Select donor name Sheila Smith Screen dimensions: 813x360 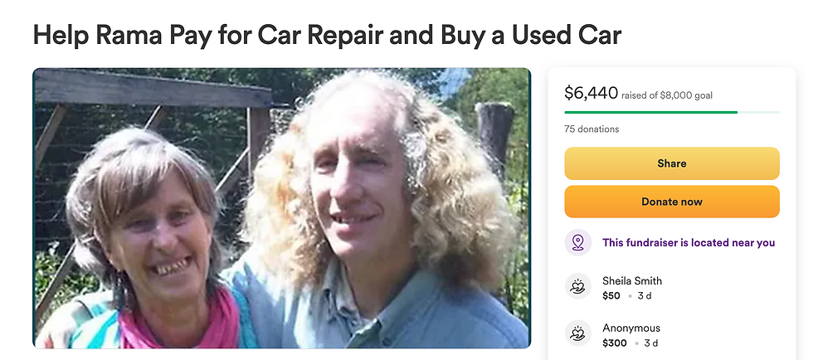[632, 280]
